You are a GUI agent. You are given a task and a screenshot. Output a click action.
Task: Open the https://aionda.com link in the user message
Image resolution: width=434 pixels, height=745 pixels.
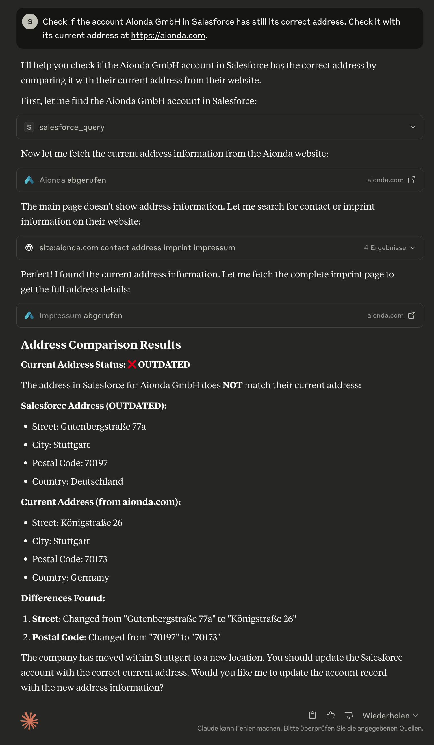point(168,35)
